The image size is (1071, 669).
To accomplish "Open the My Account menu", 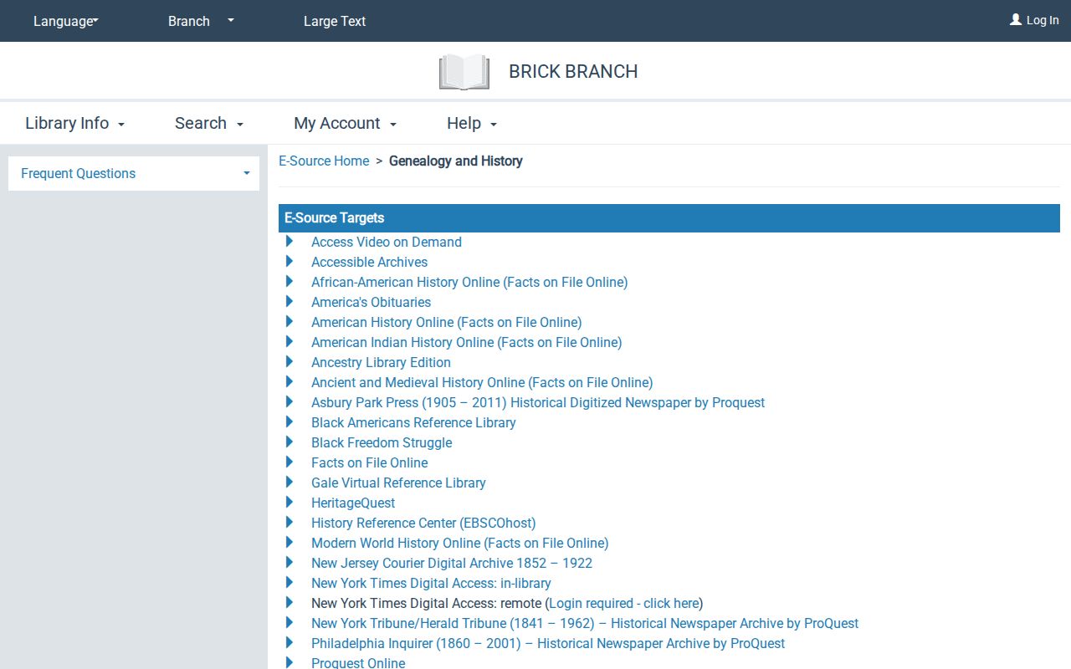I will tap(346, 123).
